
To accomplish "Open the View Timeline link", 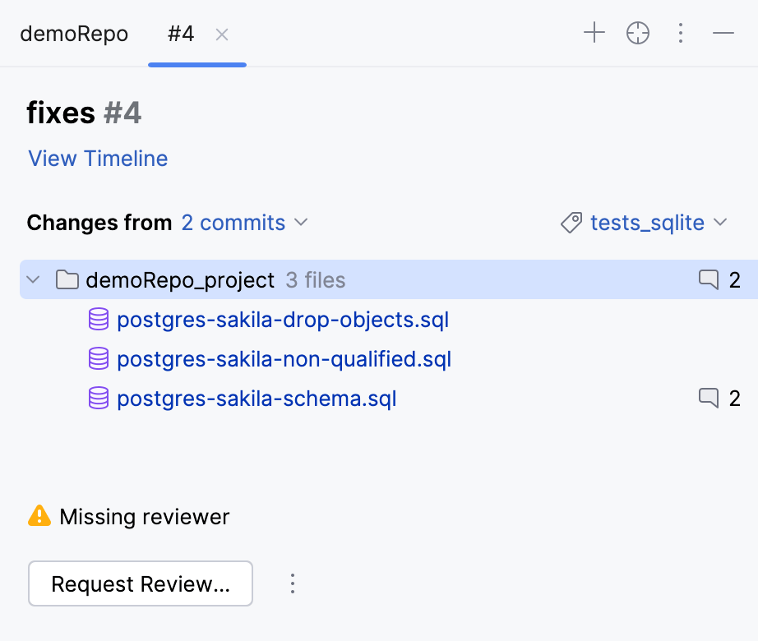I will pyautogui.click(x=97, y=159).
